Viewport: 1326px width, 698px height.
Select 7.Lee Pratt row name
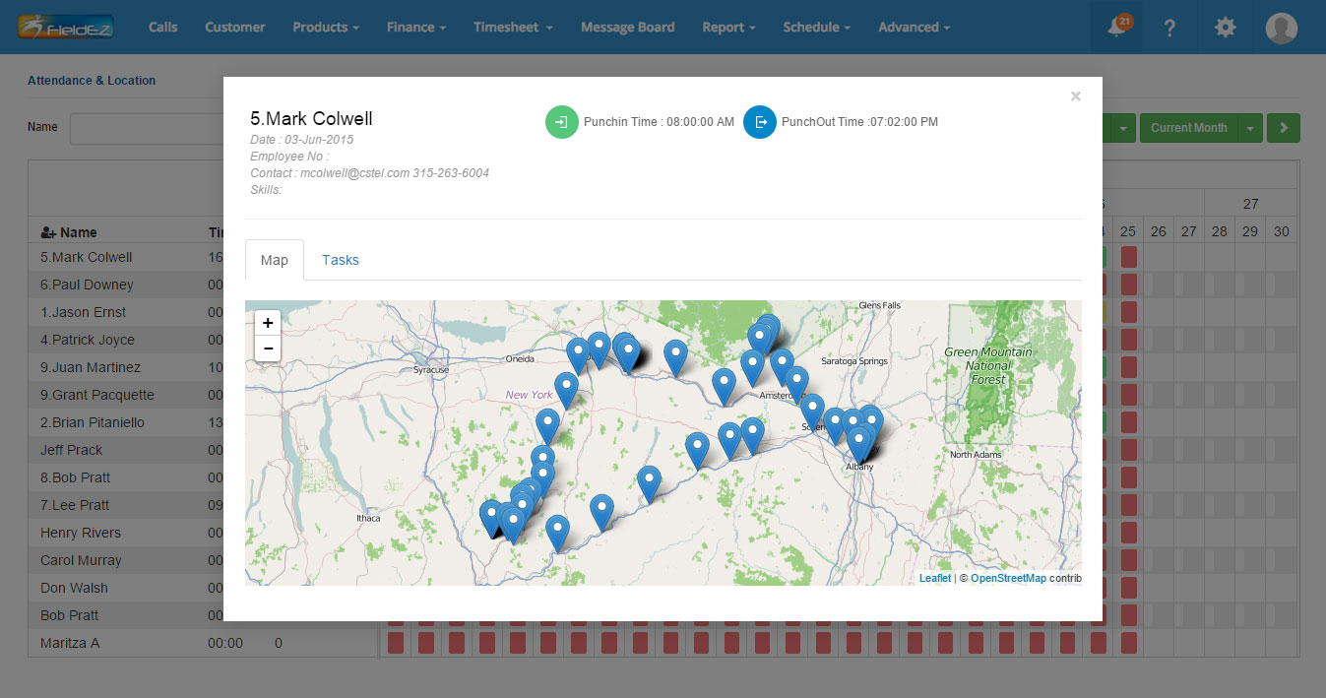75,505
